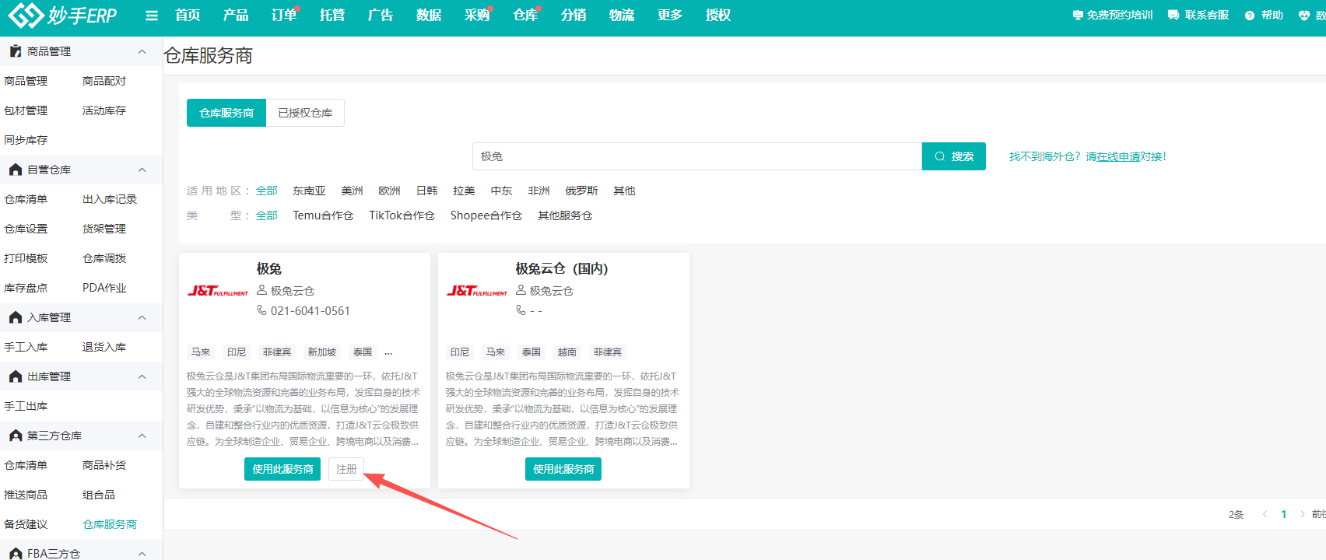
Task: Filter type by Temu合作仓
Action: click(x=323, y=215)
